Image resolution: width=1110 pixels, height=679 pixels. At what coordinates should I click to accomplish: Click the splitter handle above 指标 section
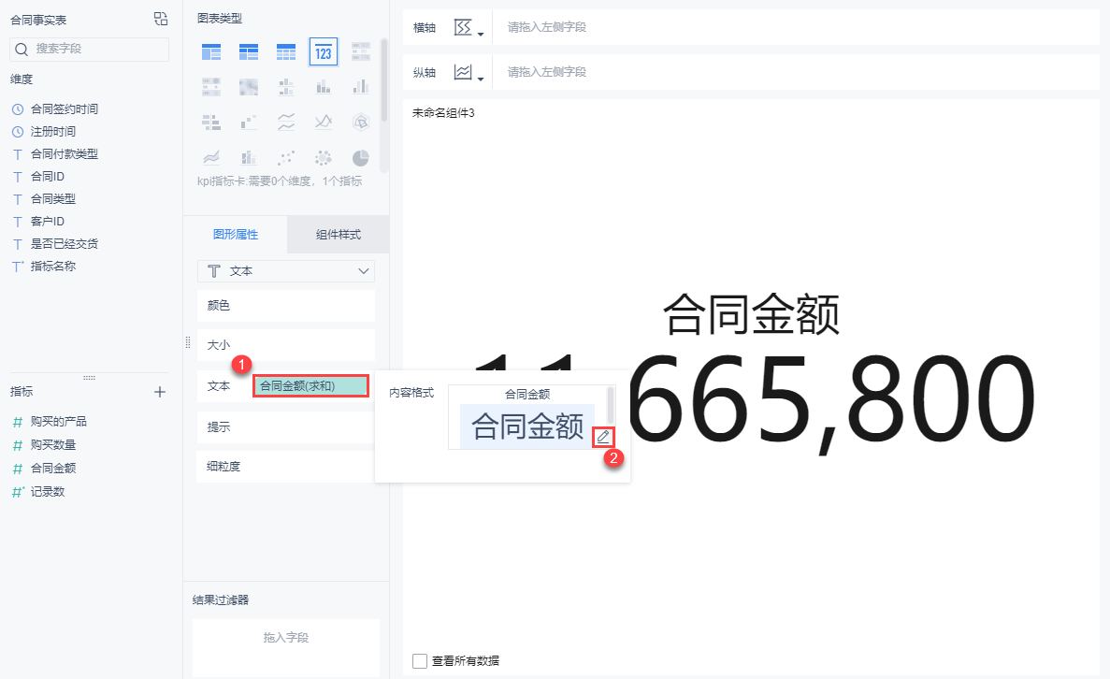coord(89,378)
